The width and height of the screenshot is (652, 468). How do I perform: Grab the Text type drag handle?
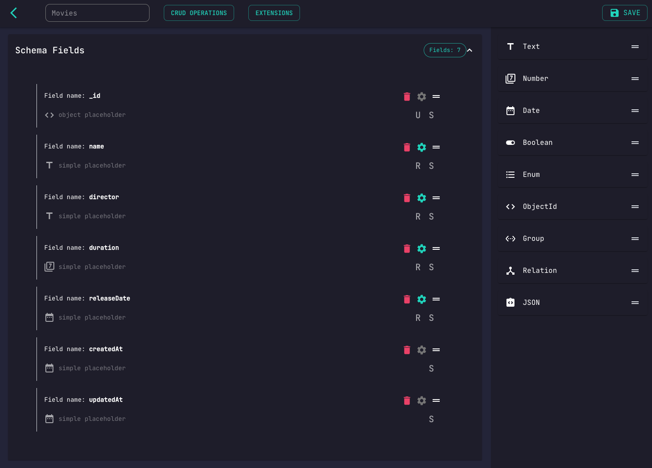635,47
